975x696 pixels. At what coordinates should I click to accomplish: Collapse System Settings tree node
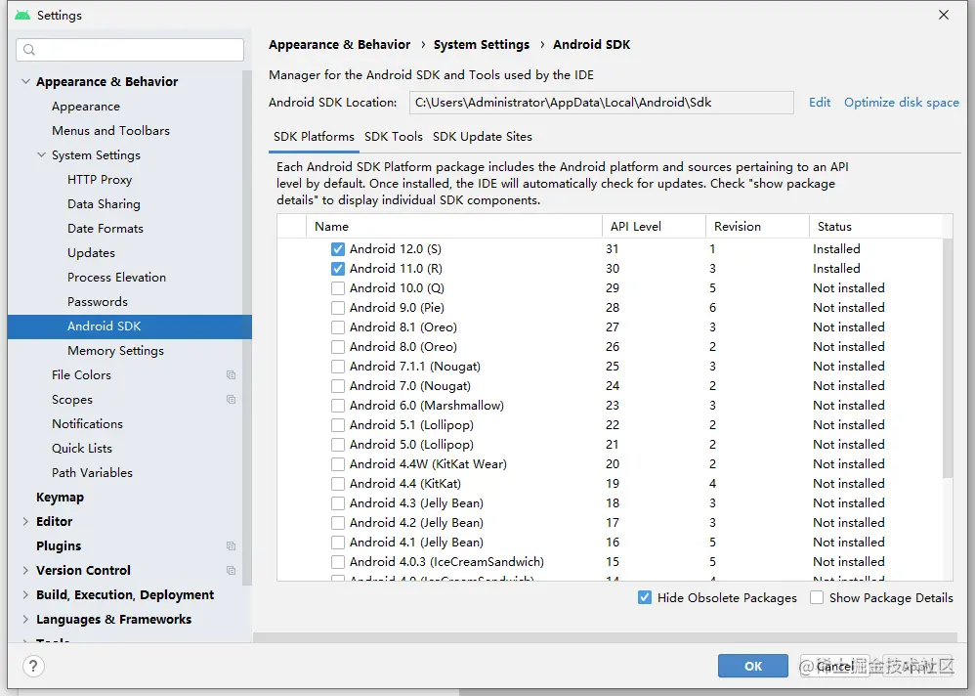41,154
